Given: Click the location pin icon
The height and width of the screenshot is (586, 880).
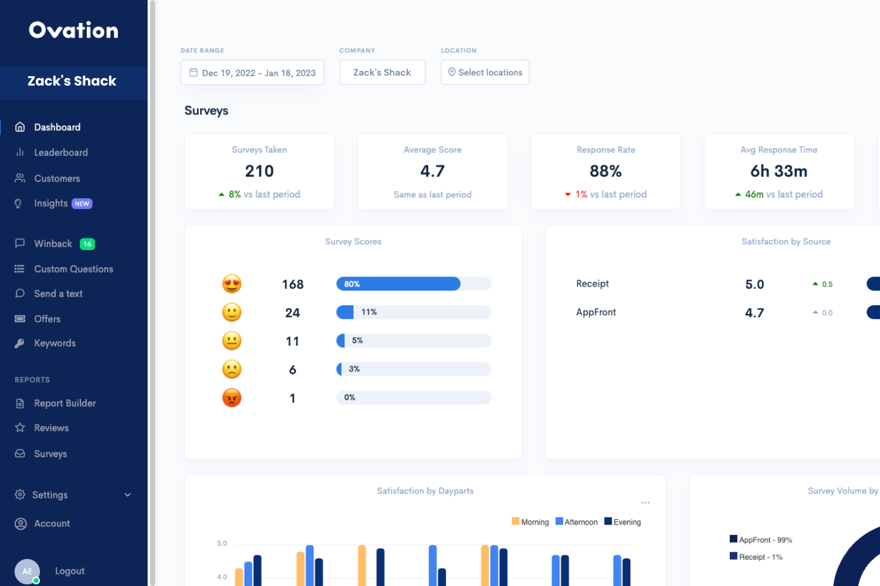Looking at the screenshot, I should [x=452, y=72].
